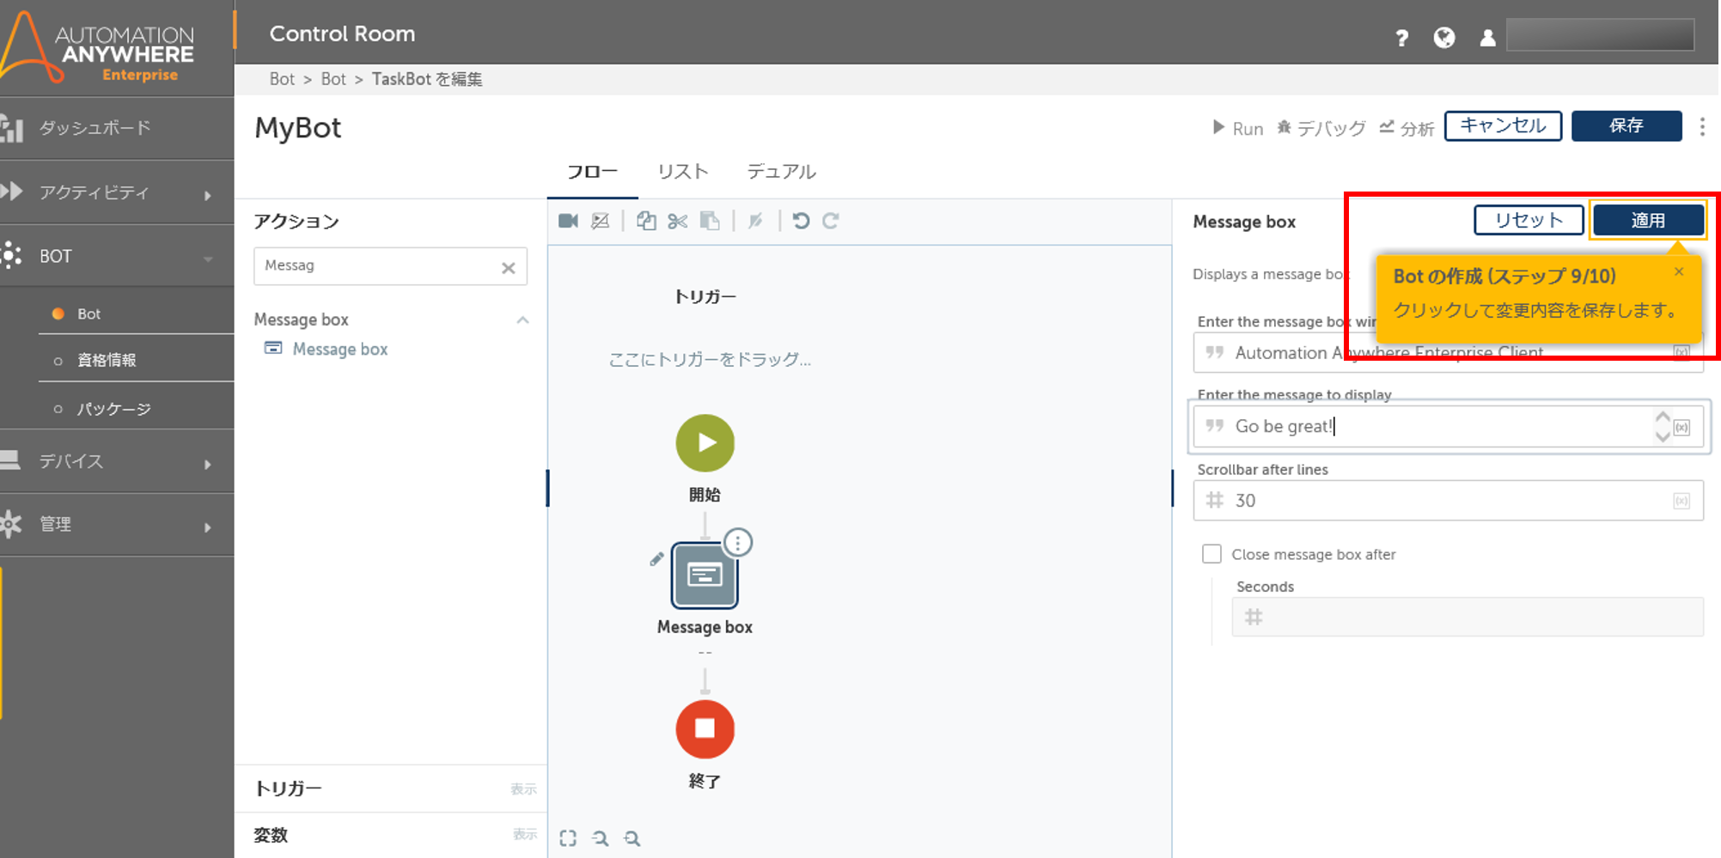1721x858 pixels.
Task: Insert variable in Scrollbar after lines field
Action: 1682,501
